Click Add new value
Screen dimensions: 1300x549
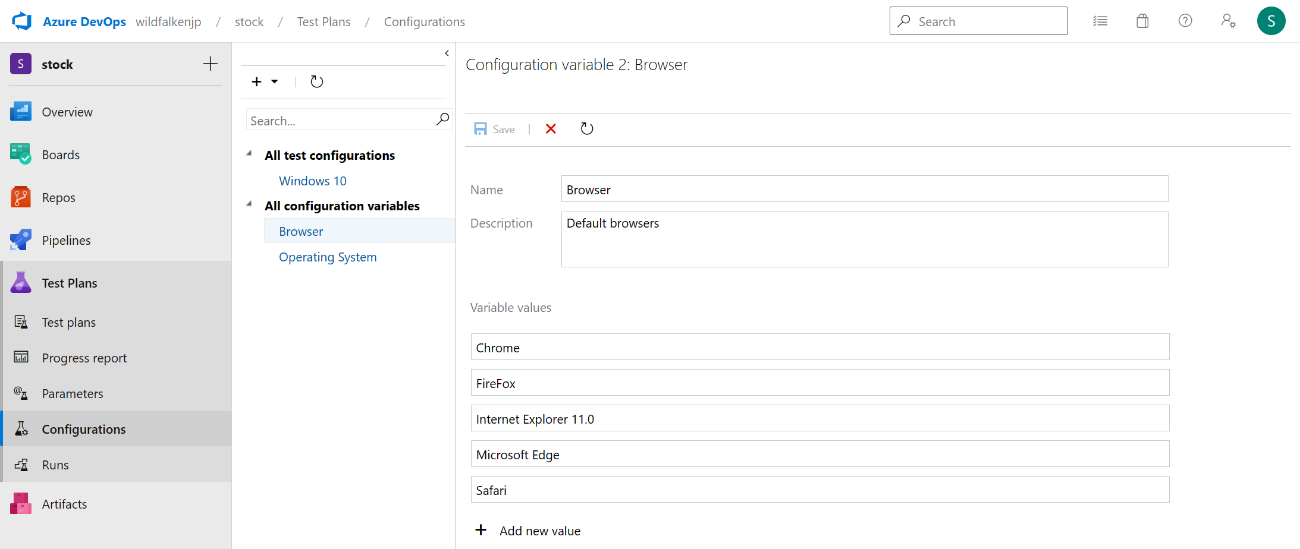pos(528,531)
